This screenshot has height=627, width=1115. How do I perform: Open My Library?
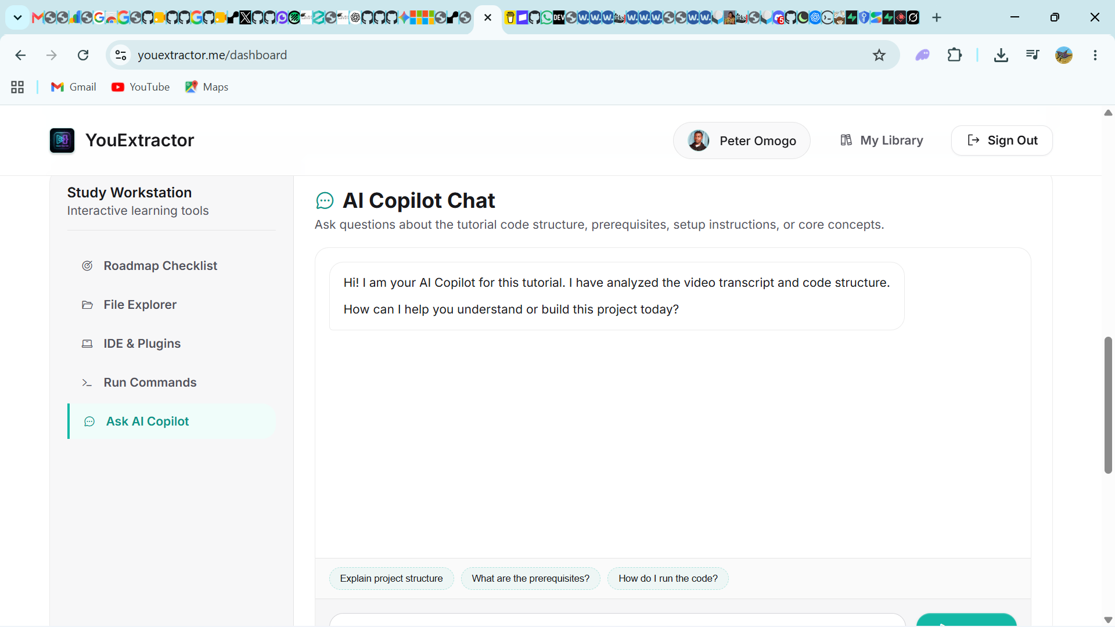(x=882, y=140)
